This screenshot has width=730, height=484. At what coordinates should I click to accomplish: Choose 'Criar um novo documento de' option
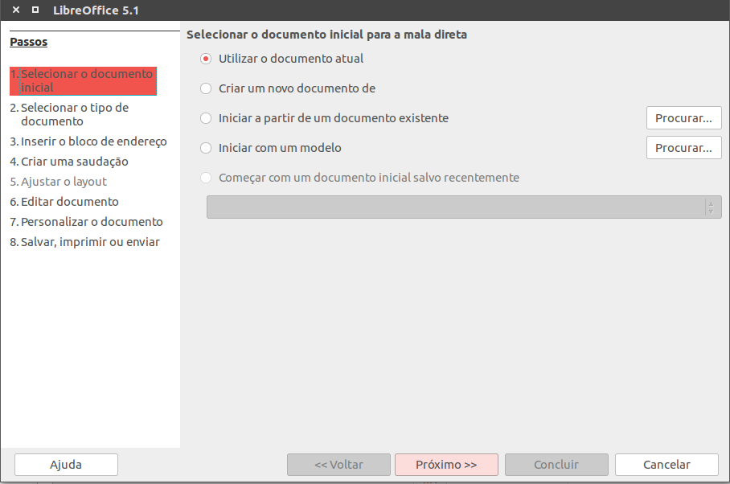pos(288,88)
